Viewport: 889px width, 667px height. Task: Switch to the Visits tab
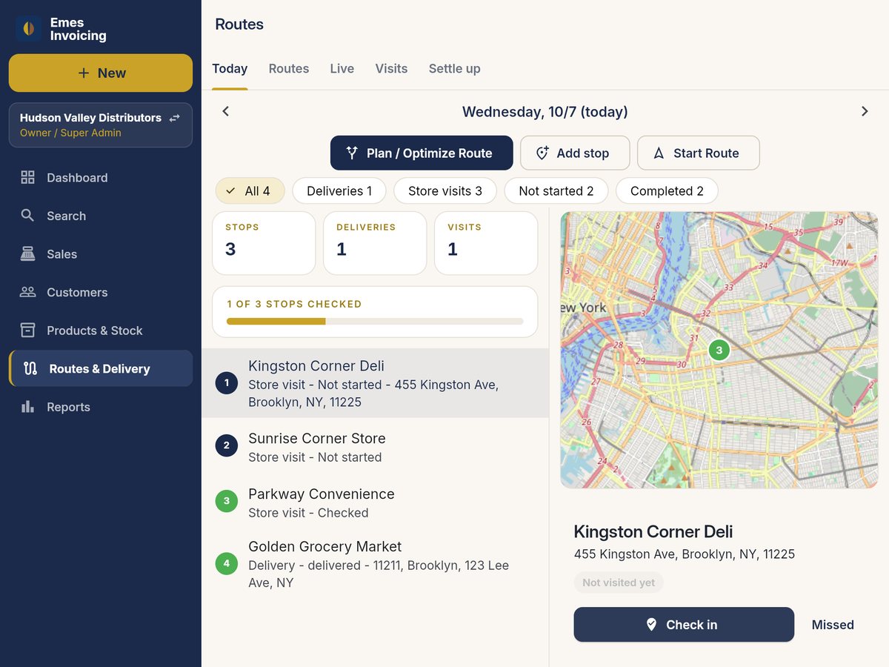pyautogui.click(x=391, y=69)
